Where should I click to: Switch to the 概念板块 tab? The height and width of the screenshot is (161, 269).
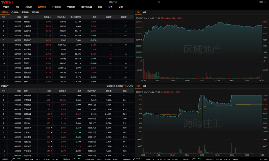click(x=25, y=12)
